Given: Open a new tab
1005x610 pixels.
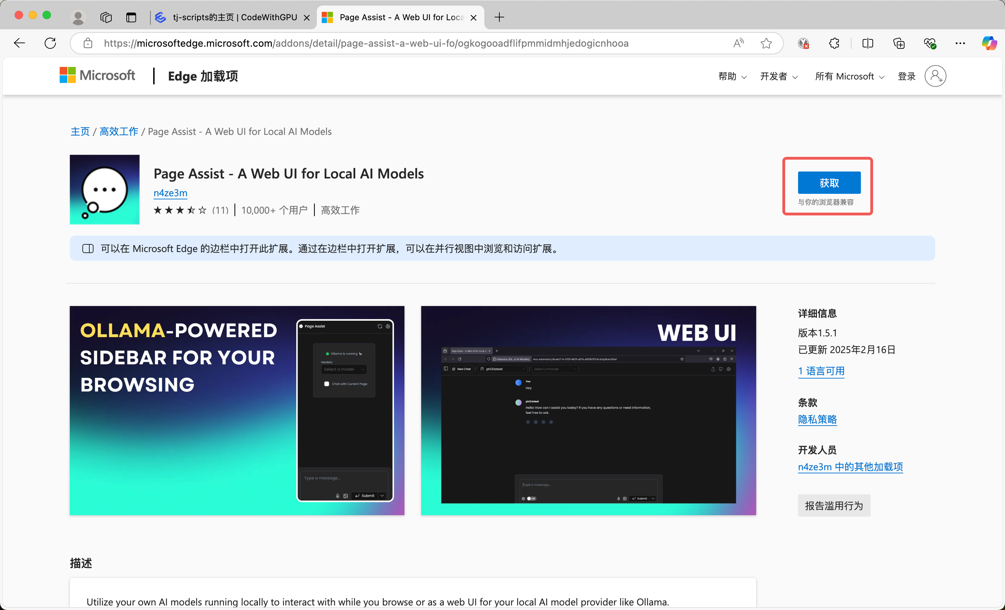Looking at the screenshot, I should click(x=499, y=17).
